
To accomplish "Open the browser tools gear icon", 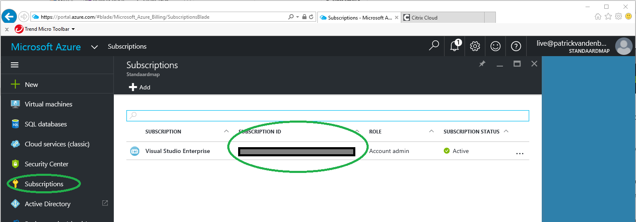I will (x=618, y=17).
